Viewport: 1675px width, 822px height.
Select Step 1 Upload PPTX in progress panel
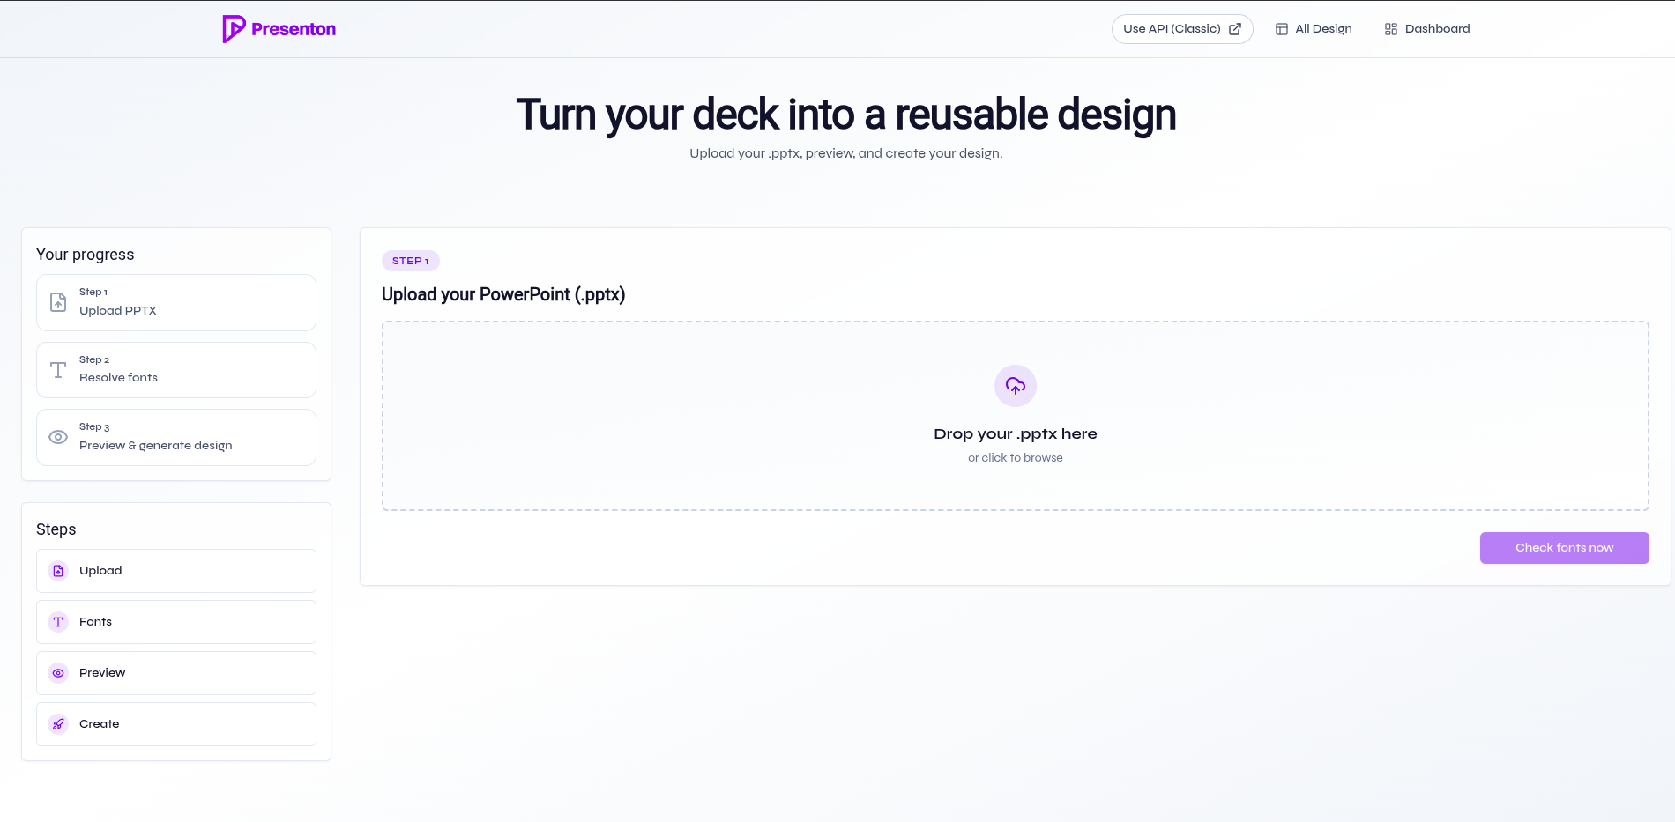tap(175, 302)
